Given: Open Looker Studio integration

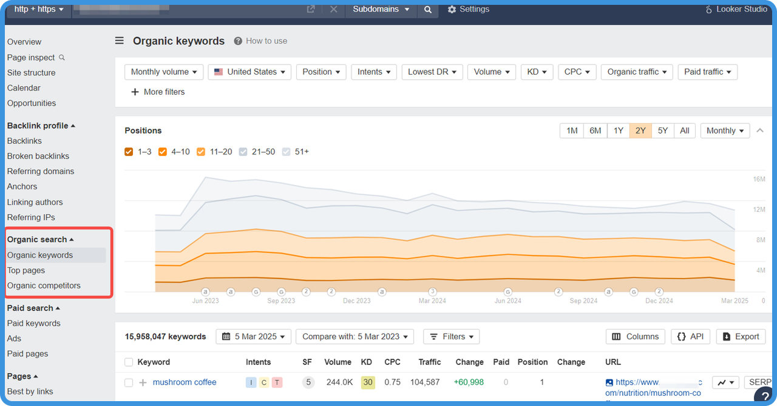Looking at the screenshot, I should coord(736,9).
